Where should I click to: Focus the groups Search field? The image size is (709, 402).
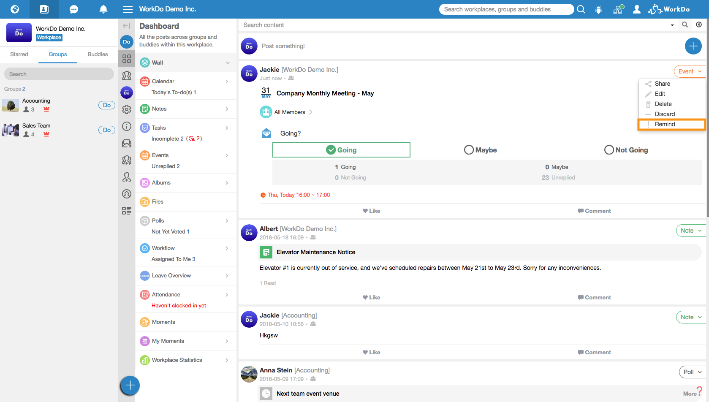[x=59, y=74]
